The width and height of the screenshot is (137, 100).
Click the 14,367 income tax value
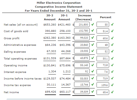(x=66, y=85)
